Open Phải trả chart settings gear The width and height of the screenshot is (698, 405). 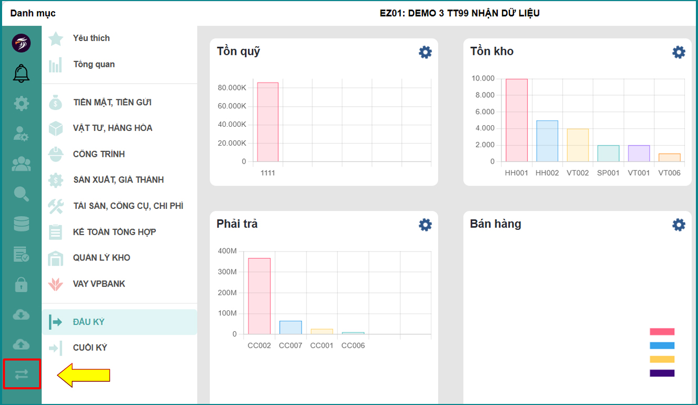tap(425, 225)
